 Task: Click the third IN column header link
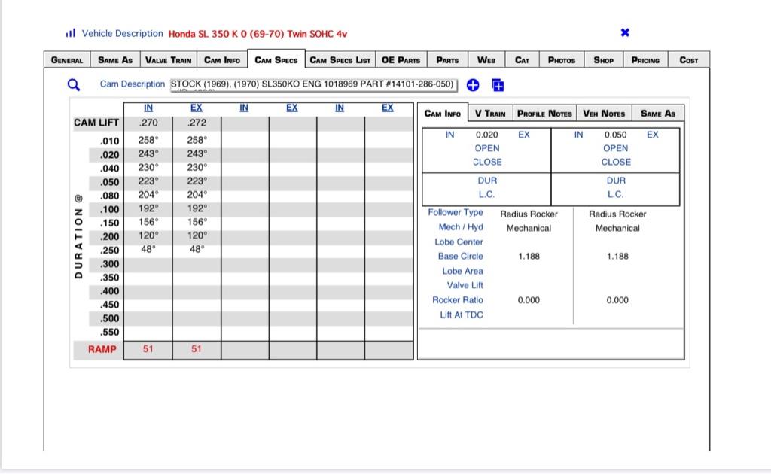click(340, 108)
